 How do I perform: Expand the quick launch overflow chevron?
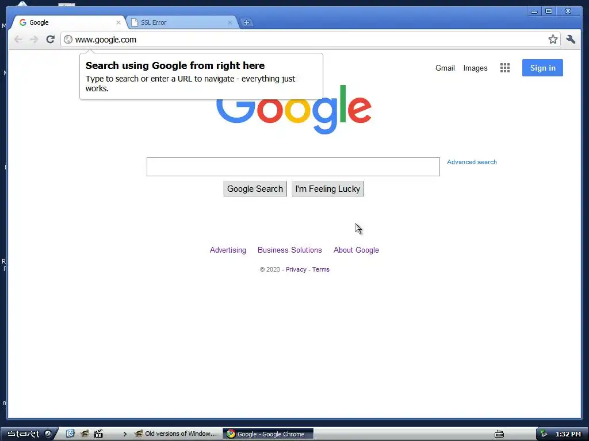pos(125,434)
